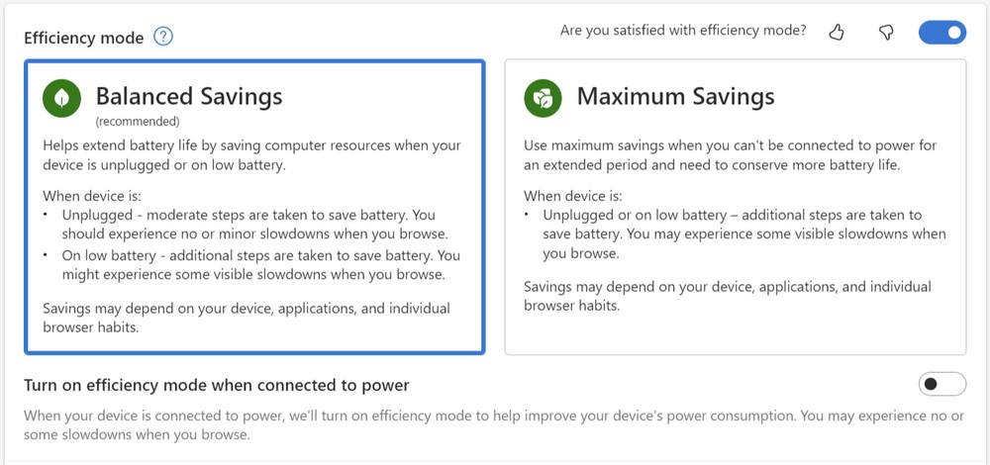This screenshot has height=465, width=990.
Task: Click the 'Turn on efficiency mode when connected' label
Action: 217,385
